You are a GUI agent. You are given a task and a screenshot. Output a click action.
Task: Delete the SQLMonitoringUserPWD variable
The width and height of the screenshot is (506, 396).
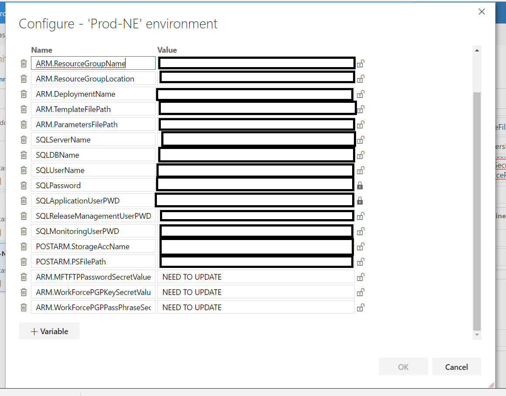[x=24, y=231]
